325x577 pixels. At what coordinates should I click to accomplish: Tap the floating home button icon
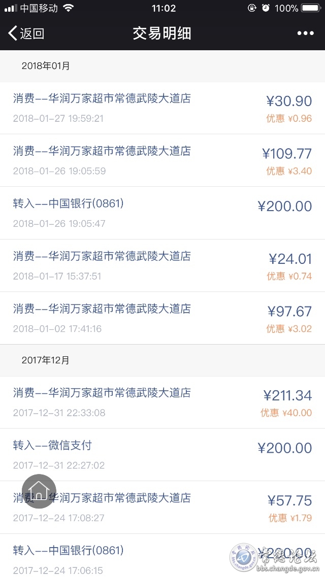point(39,491)
